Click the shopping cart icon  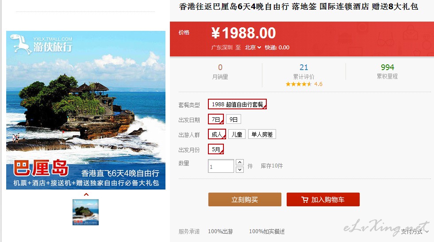pos(305,200)
